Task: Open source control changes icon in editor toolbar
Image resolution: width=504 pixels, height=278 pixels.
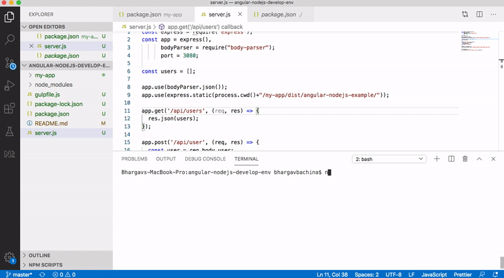Action: tap(465, 14)
